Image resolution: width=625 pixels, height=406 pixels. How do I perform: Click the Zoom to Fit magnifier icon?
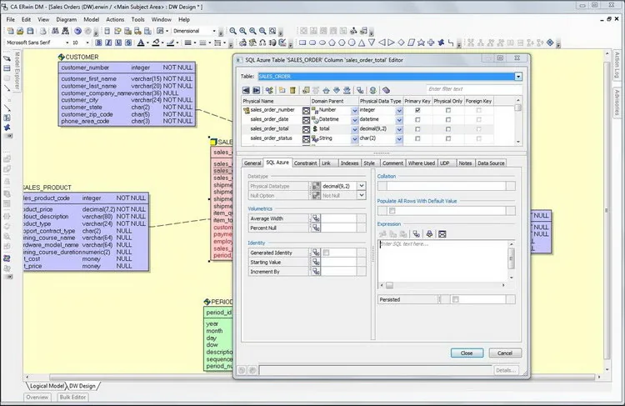point(272,31)
